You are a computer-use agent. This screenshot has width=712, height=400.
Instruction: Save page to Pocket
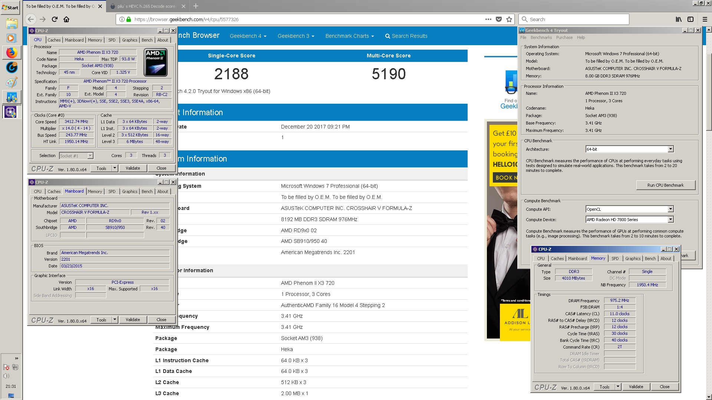click(499, 19)
